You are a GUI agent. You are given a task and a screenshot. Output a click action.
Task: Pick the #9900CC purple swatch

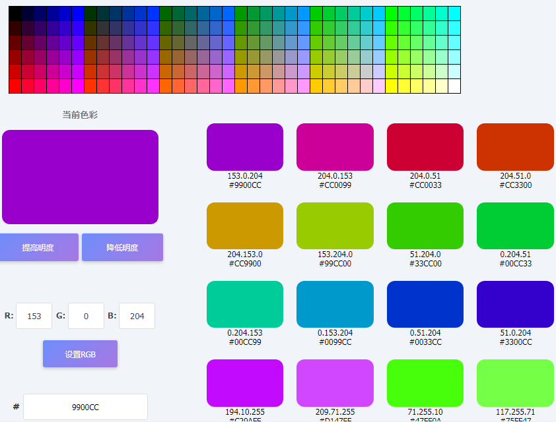(245, 147)
